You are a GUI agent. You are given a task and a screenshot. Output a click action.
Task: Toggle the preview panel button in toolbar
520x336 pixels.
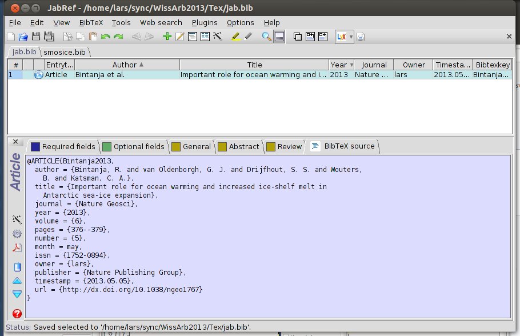(279, 37)
